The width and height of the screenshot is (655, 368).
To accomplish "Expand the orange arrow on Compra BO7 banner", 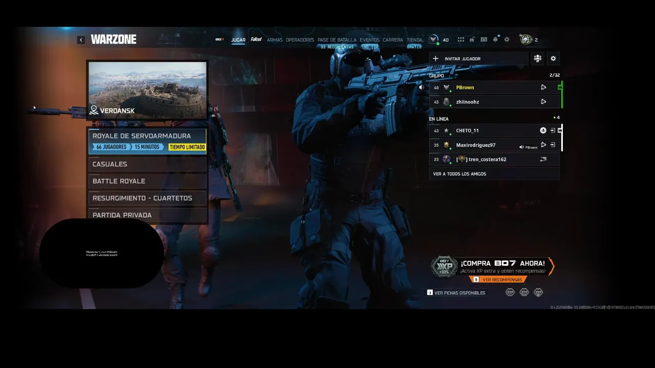I will click(551, 267).
